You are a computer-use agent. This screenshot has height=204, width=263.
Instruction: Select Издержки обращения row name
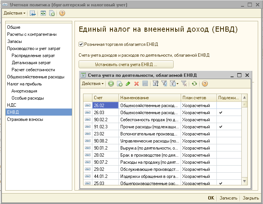[150, 176]
